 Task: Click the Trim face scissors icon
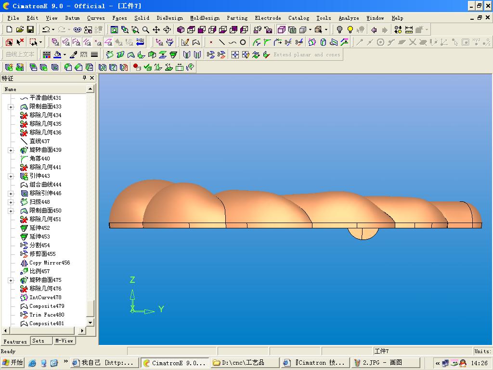(221, 55)
